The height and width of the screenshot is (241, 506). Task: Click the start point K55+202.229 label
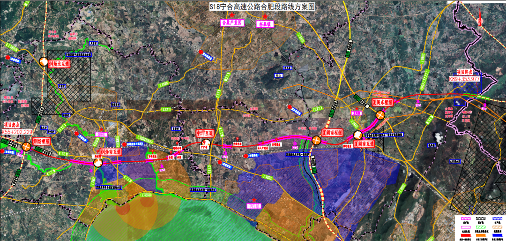[x=17, y=133]
